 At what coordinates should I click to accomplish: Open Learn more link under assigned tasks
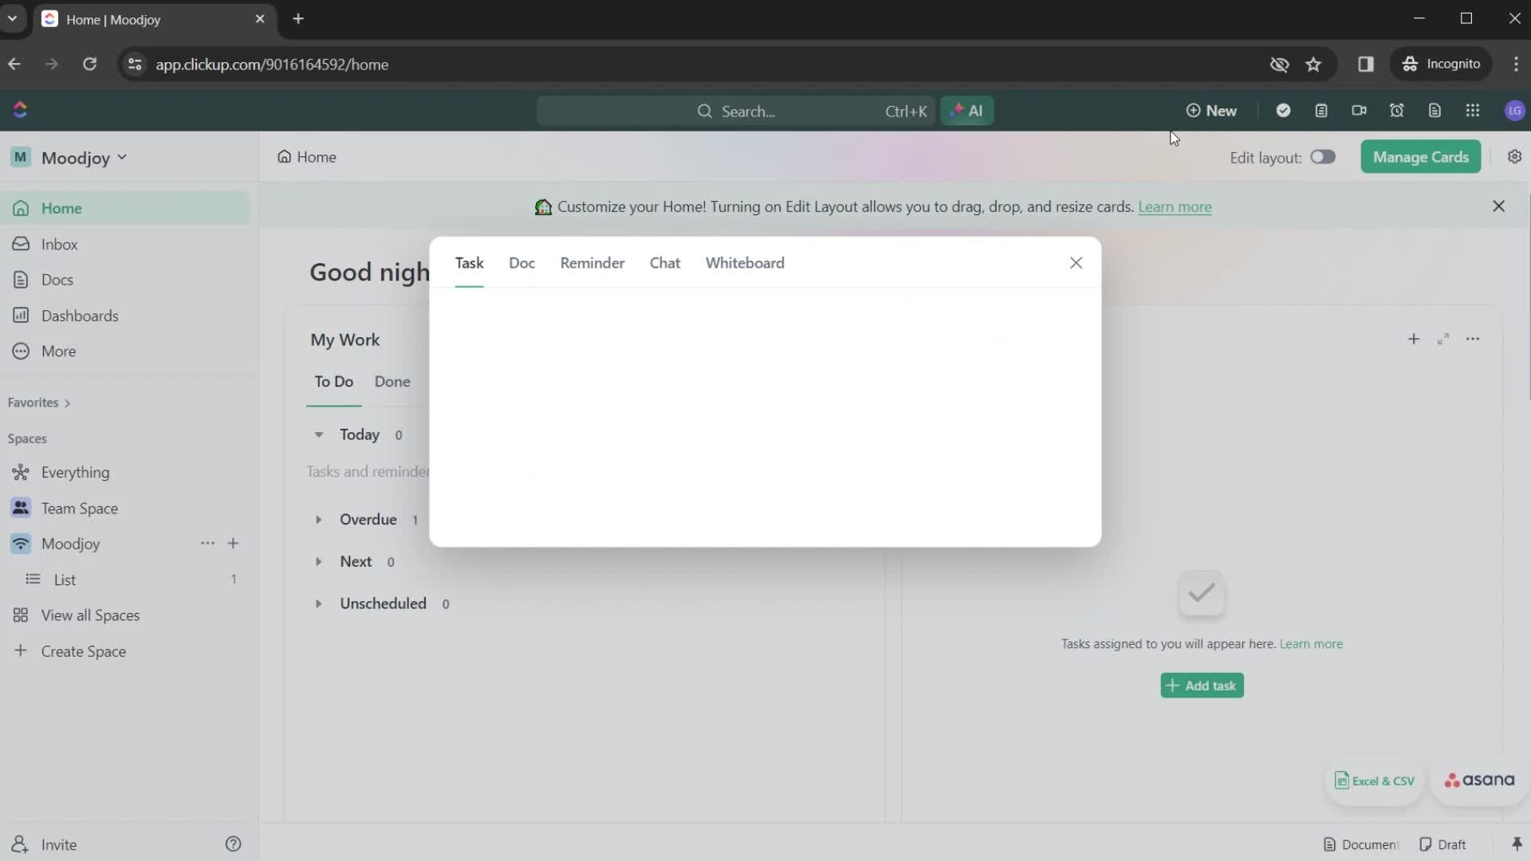(1311, 644)
